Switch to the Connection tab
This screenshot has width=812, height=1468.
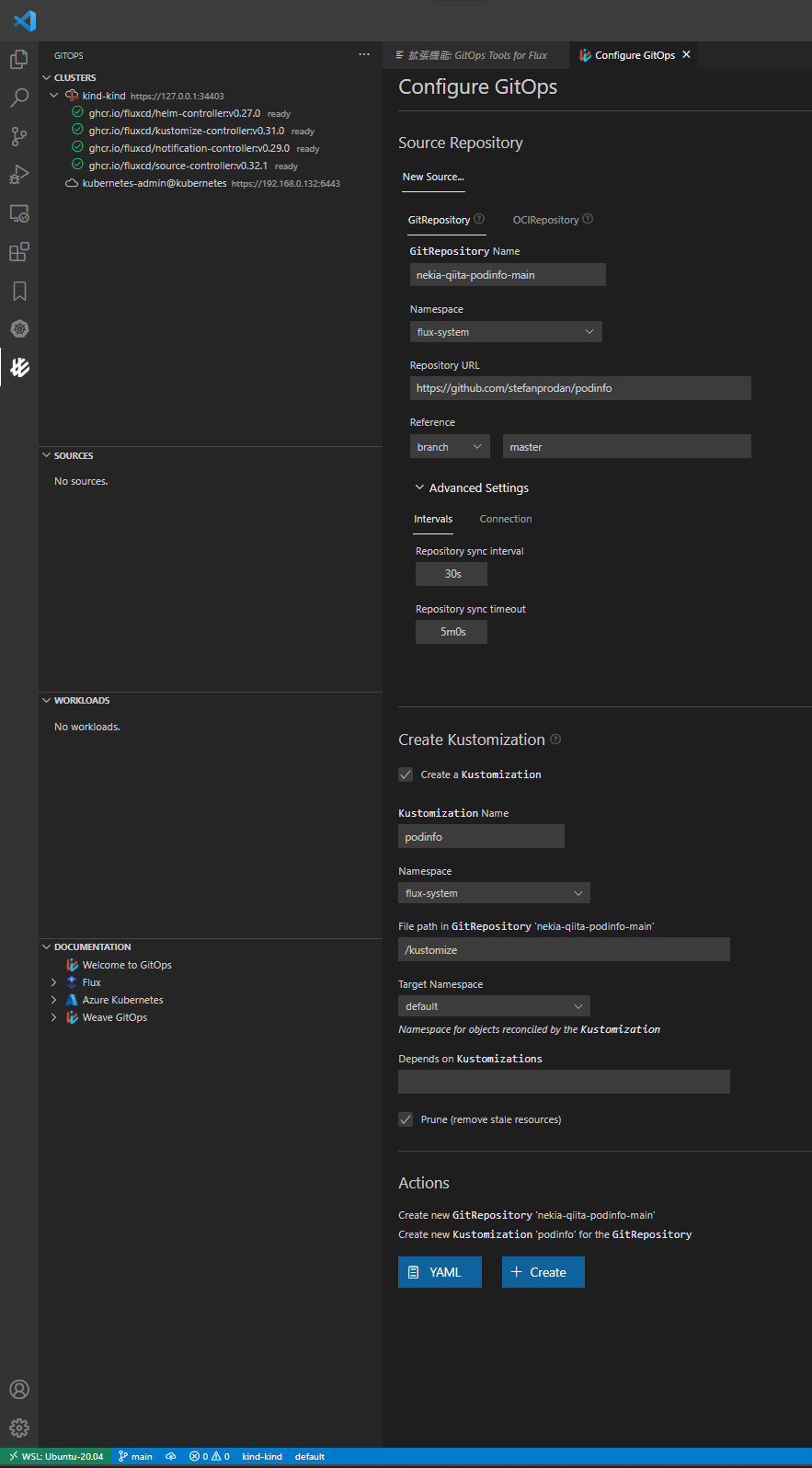(506, 519)
